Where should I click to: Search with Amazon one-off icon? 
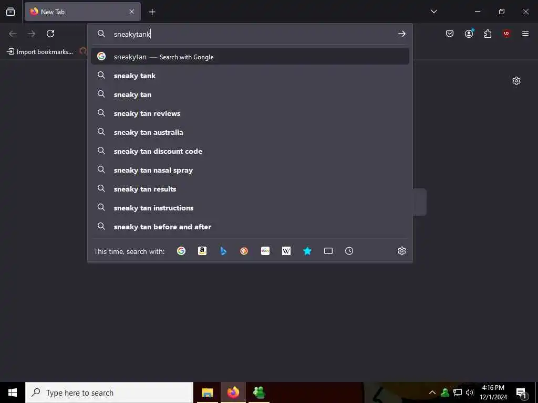(202, 251)
